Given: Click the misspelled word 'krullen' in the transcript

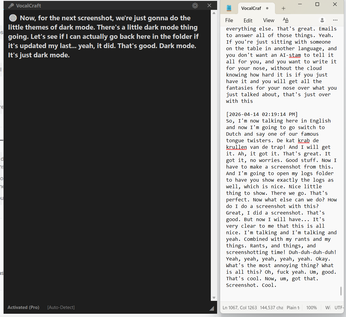Looking at the screenshot, I should pyautogui.click(x=237, y=147).
